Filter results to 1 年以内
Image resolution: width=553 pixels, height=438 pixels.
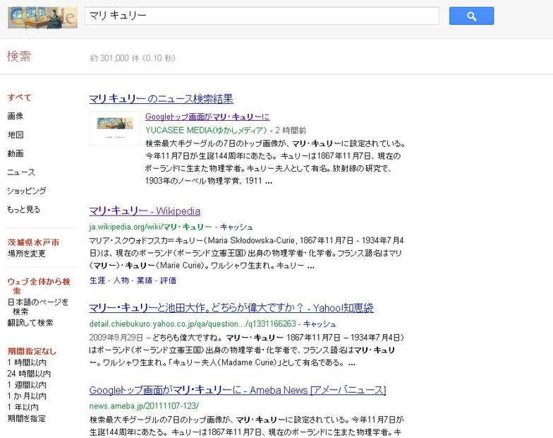(23, 407)
